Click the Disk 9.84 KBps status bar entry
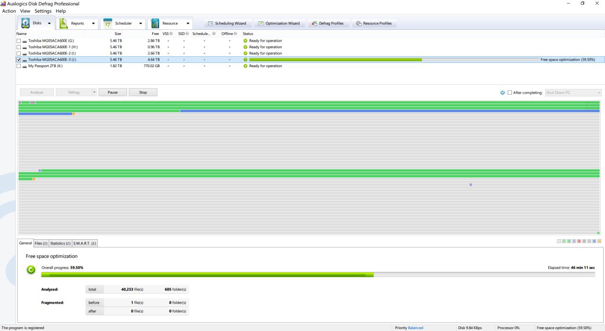Viewport: 605px width, 331px height. point(470,328)
